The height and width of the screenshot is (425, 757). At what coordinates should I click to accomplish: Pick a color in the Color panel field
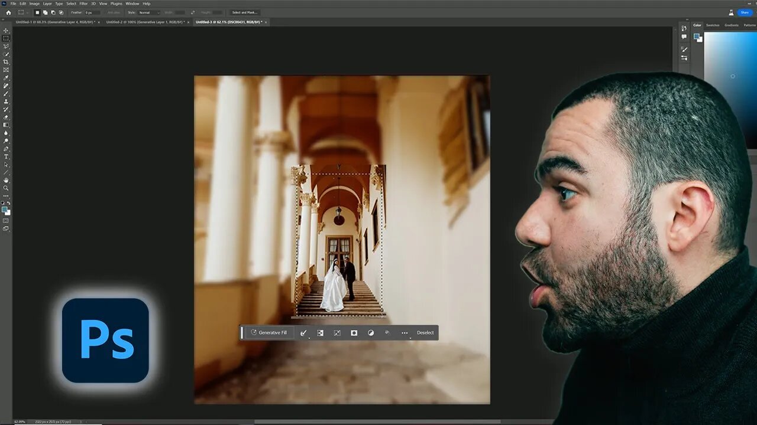(x=732, y=76)
